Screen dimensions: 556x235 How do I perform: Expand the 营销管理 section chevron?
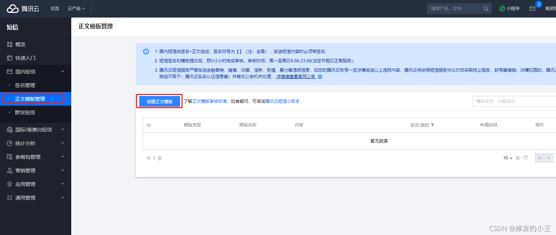click(63, 171)
